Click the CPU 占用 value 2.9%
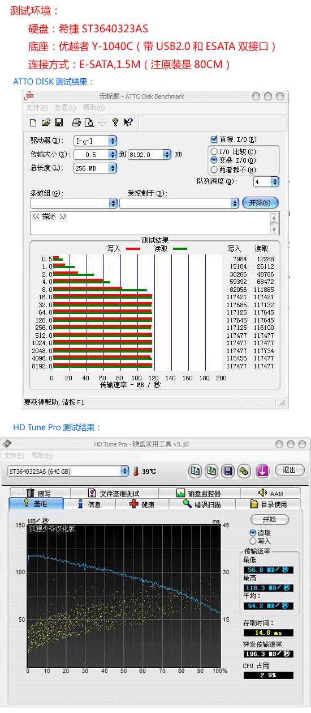The width and height of the screenshot is (311, 713). pyautogui.click(x=269, y=675)
